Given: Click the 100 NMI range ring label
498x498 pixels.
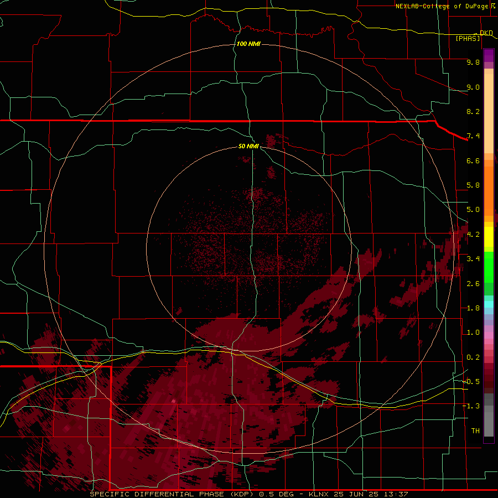Looking at the screenshot, I should [248, 44].
